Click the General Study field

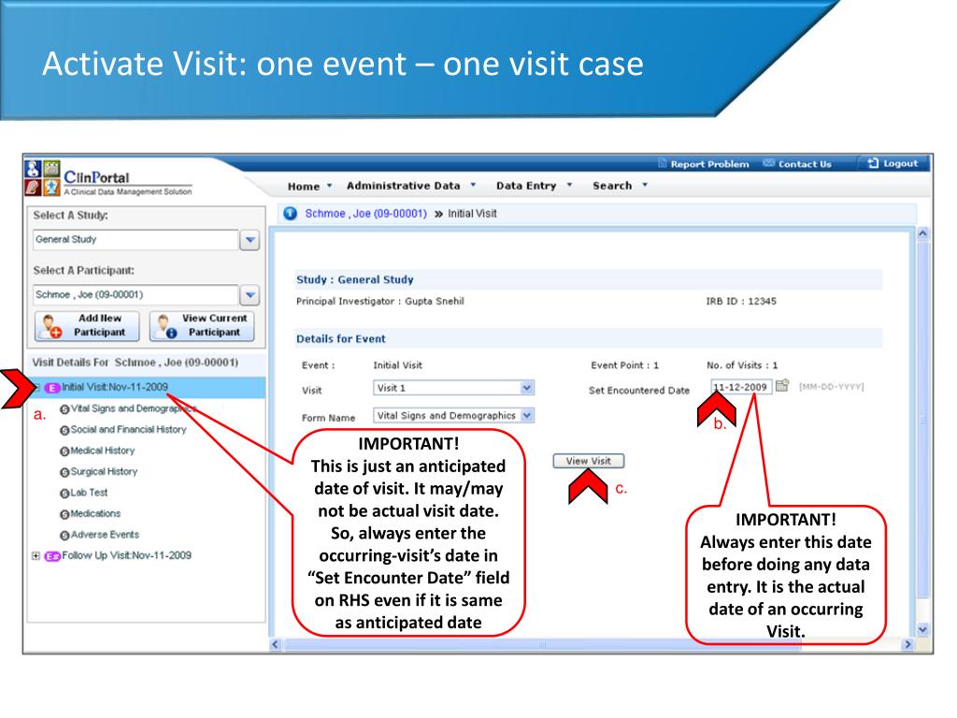136,239
